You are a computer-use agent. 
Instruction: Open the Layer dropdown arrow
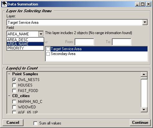[x=145, y=22]
